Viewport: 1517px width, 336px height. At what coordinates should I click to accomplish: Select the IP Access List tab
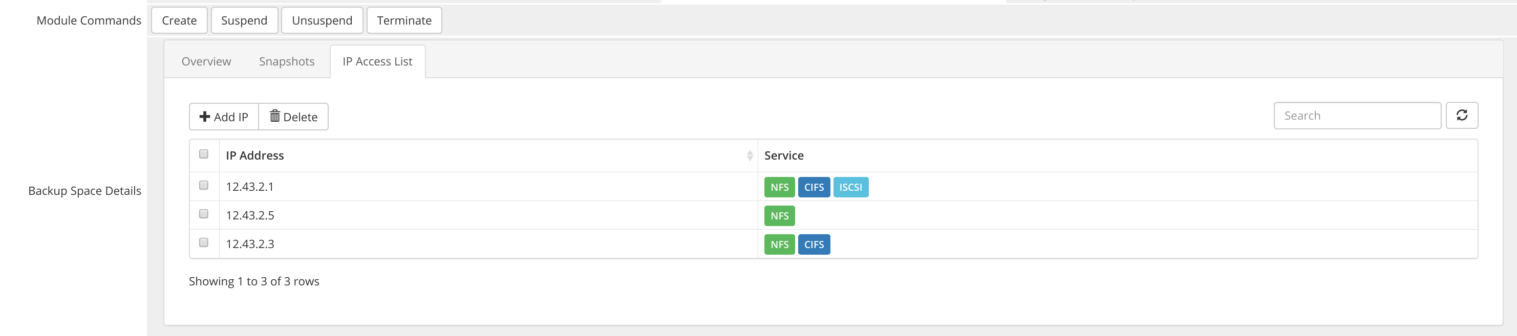point(377,61)
